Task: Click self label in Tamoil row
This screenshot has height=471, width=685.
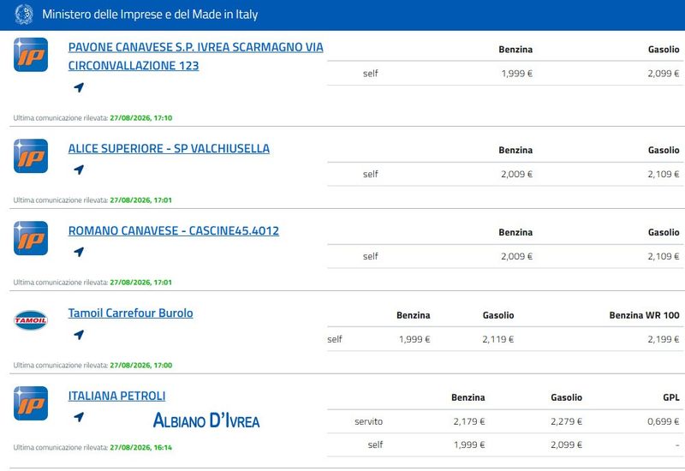Action: 335,339
